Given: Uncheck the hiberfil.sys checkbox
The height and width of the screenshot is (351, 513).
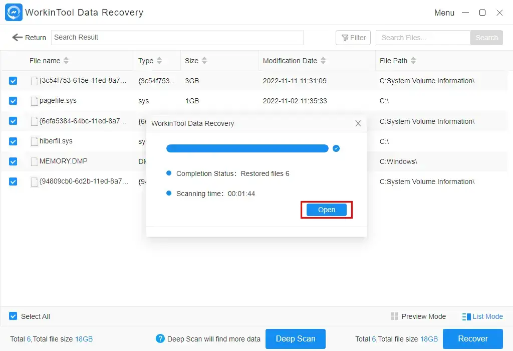Looking at the screenshot, I should 13,141.
